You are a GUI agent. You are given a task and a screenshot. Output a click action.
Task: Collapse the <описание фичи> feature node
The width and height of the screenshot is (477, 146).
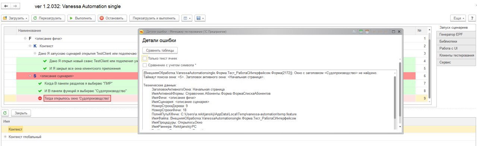pos(25,39)
